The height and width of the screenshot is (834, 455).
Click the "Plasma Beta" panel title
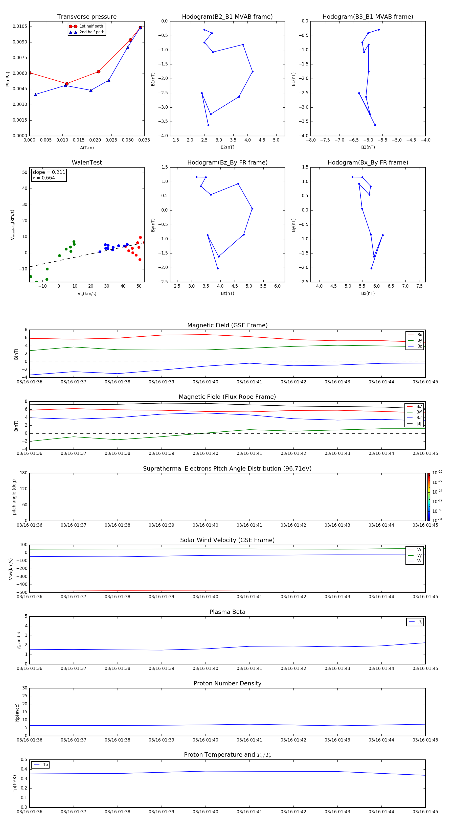pyautogui.click(x=227, y=612)
